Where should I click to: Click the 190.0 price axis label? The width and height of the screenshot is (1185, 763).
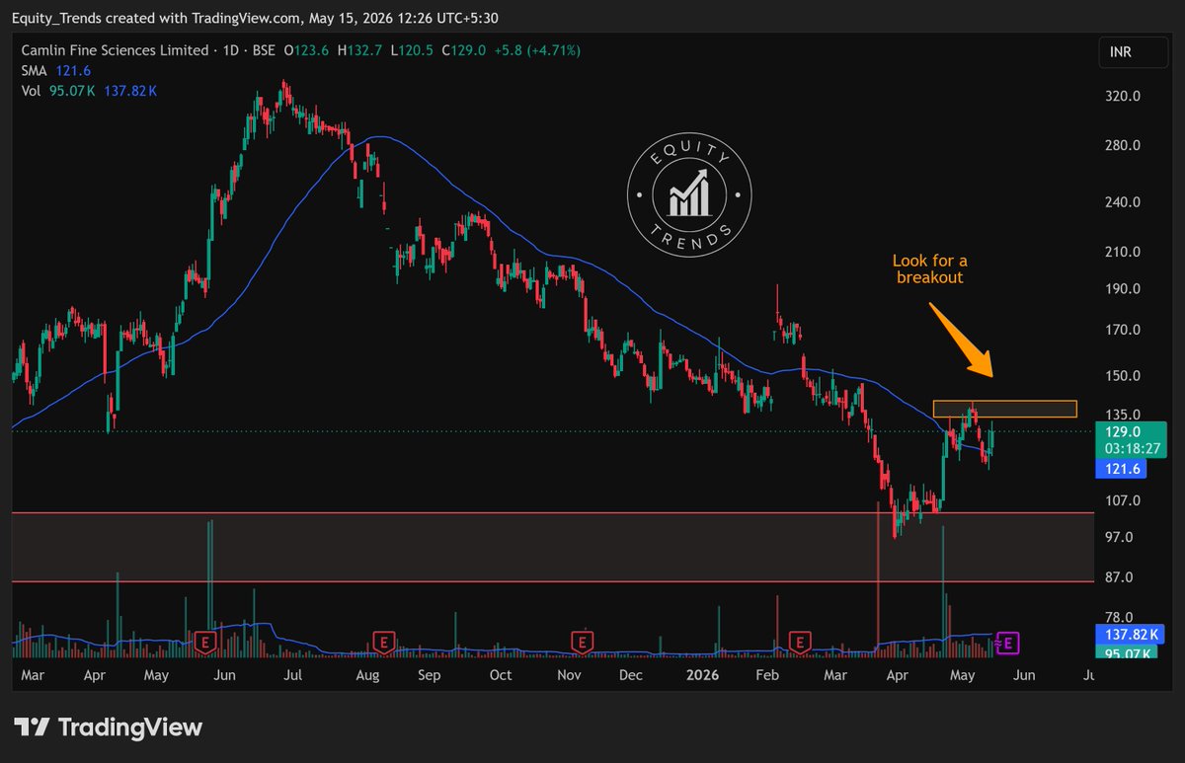pyautogui.click(x=1124, y=289)
